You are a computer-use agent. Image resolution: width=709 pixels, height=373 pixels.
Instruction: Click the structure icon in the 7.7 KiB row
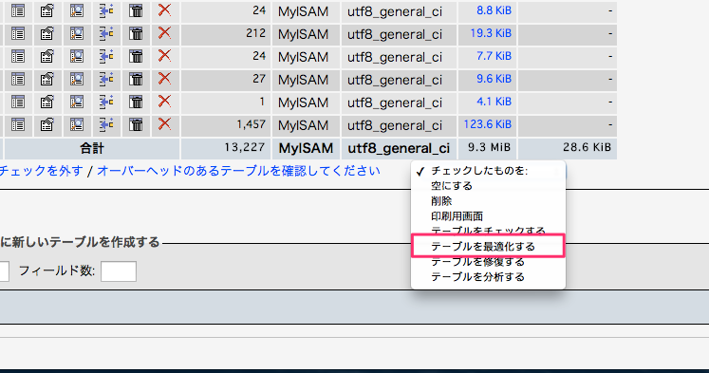[47, 57]
